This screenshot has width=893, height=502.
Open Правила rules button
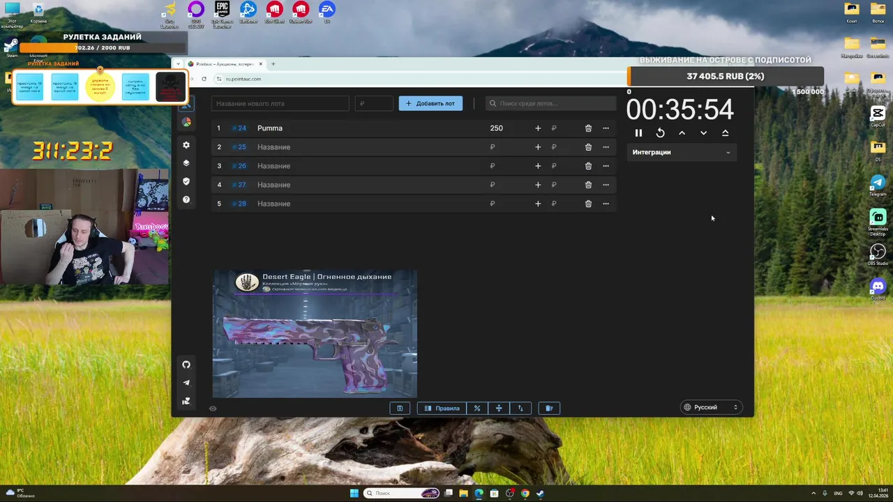click(442, 408)
